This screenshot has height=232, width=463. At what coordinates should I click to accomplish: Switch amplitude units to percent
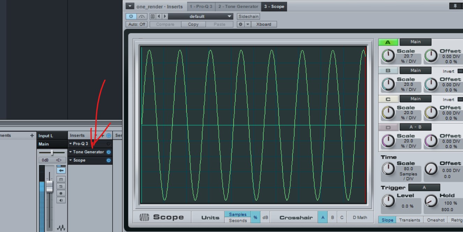(255, 217)
